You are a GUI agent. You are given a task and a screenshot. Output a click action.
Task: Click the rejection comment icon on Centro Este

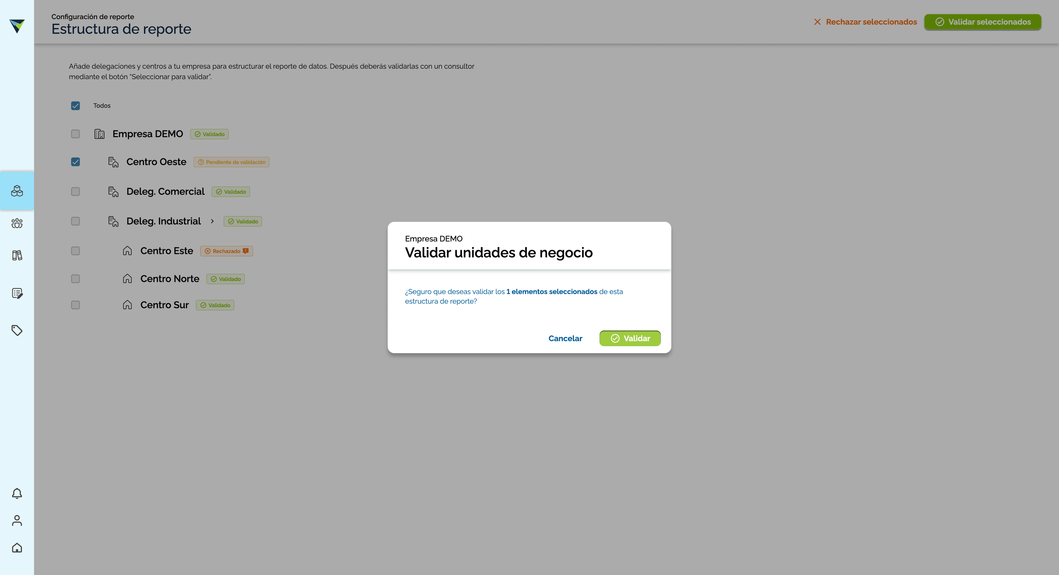tap(245, 251)
